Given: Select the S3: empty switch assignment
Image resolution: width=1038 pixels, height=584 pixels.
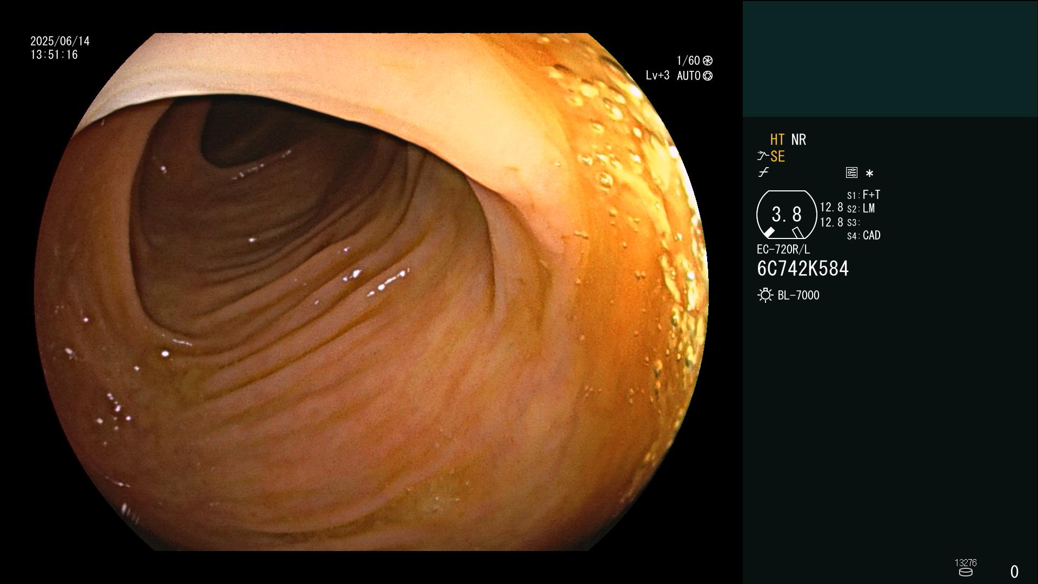Looking at the screenshot, I should point(853,223).
